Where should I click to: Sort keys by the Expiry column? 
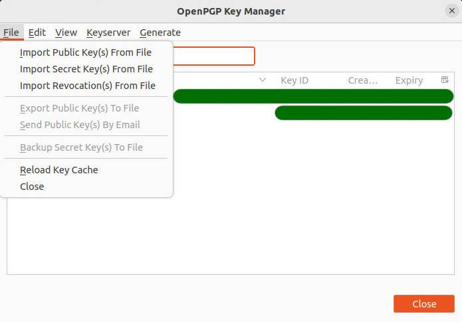(409, 80)
